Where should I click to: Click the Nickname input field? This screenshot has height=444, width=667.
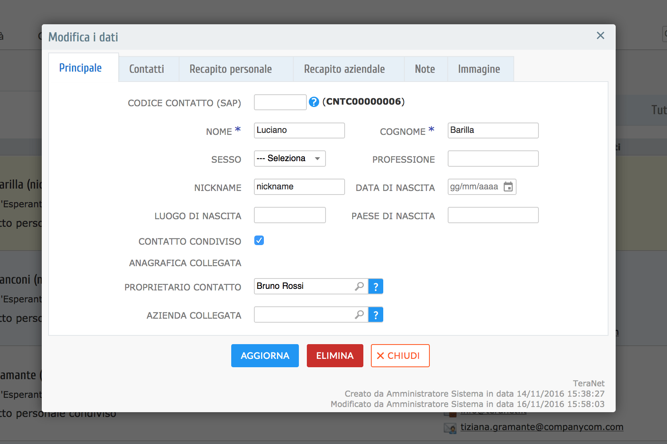[299, 187]
